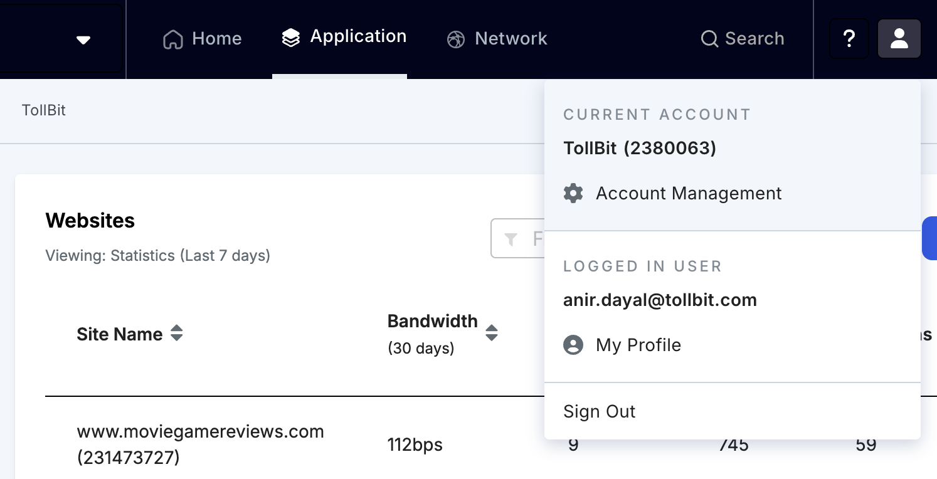Open www.moviegamereviews.com site entry
This screenshot has width=937, height=479.
click(x=200, y=432)
